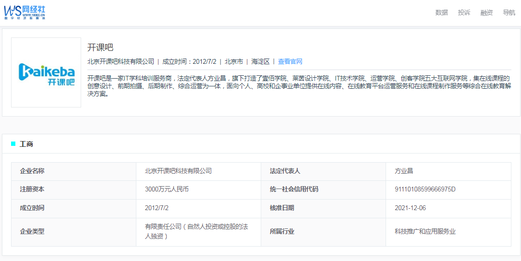Click the unified credit code 91110108599666975D
The image size is (521, 261).
424,189
